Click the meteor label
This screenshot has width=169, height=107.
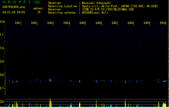pyautogui.click(x=38, y=8)
